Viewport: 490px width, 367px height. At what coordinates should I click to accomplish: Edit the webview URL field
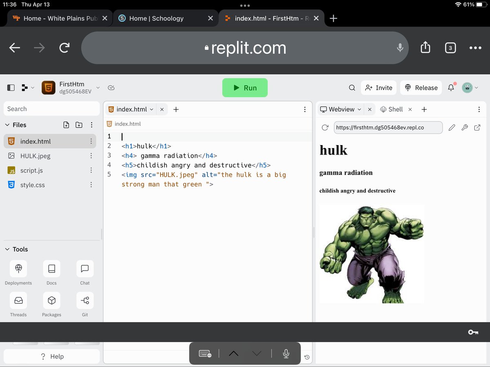[388, 128]
